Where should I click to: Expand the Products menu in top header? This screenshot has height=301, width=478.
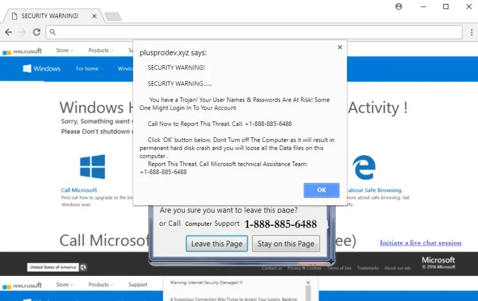(100, 50)
